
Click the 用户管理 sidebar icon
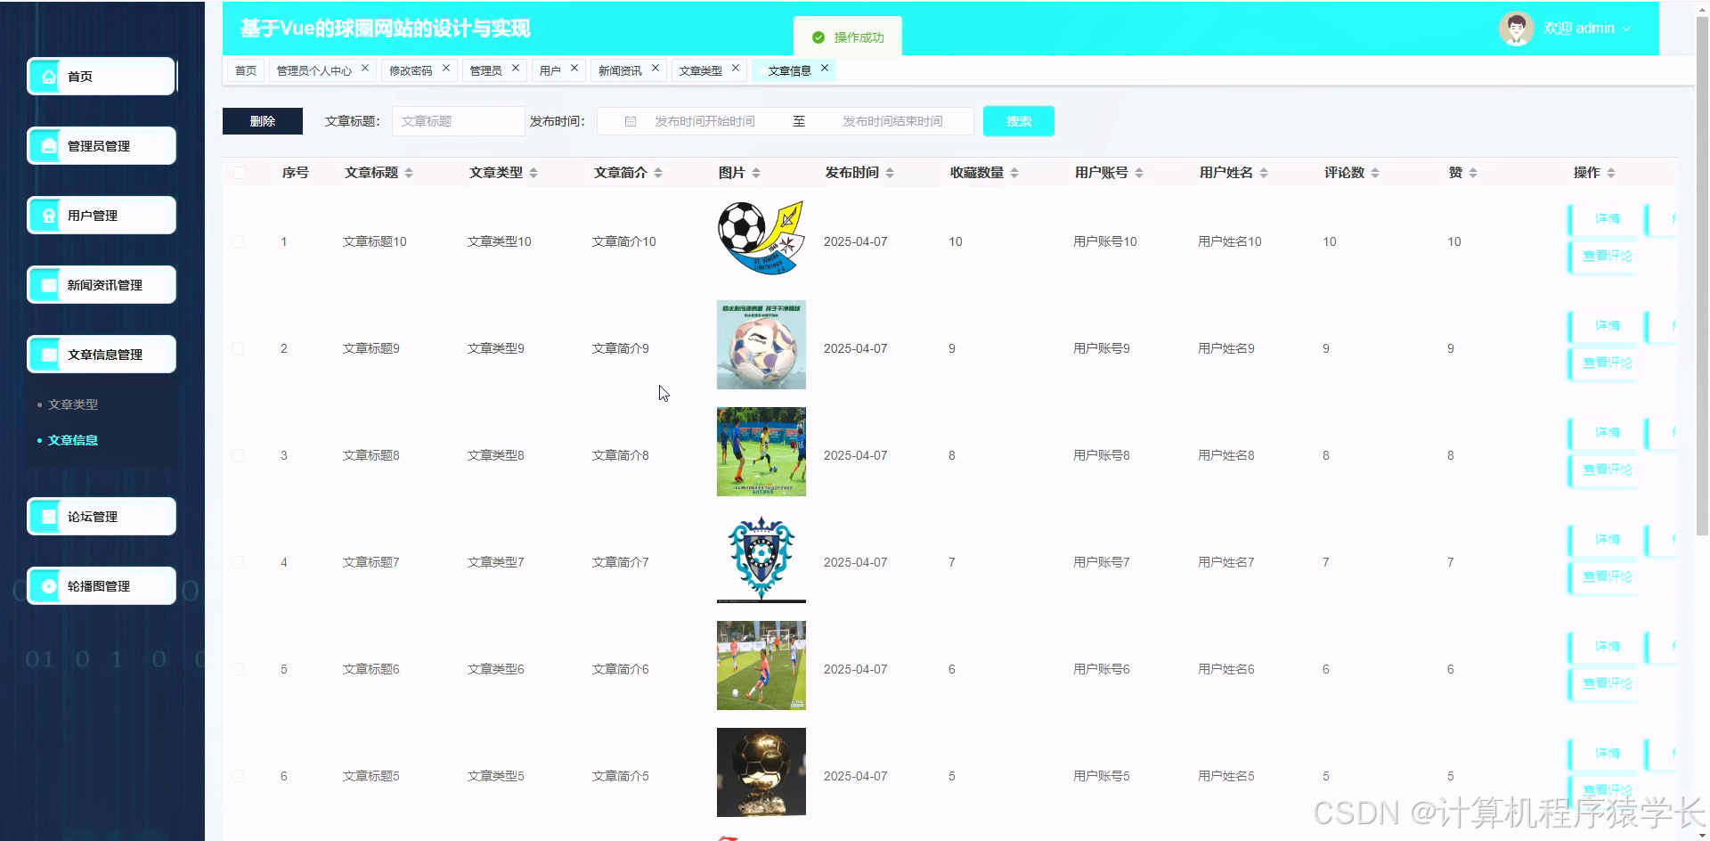pyautogui.click(x=49, y=216)
